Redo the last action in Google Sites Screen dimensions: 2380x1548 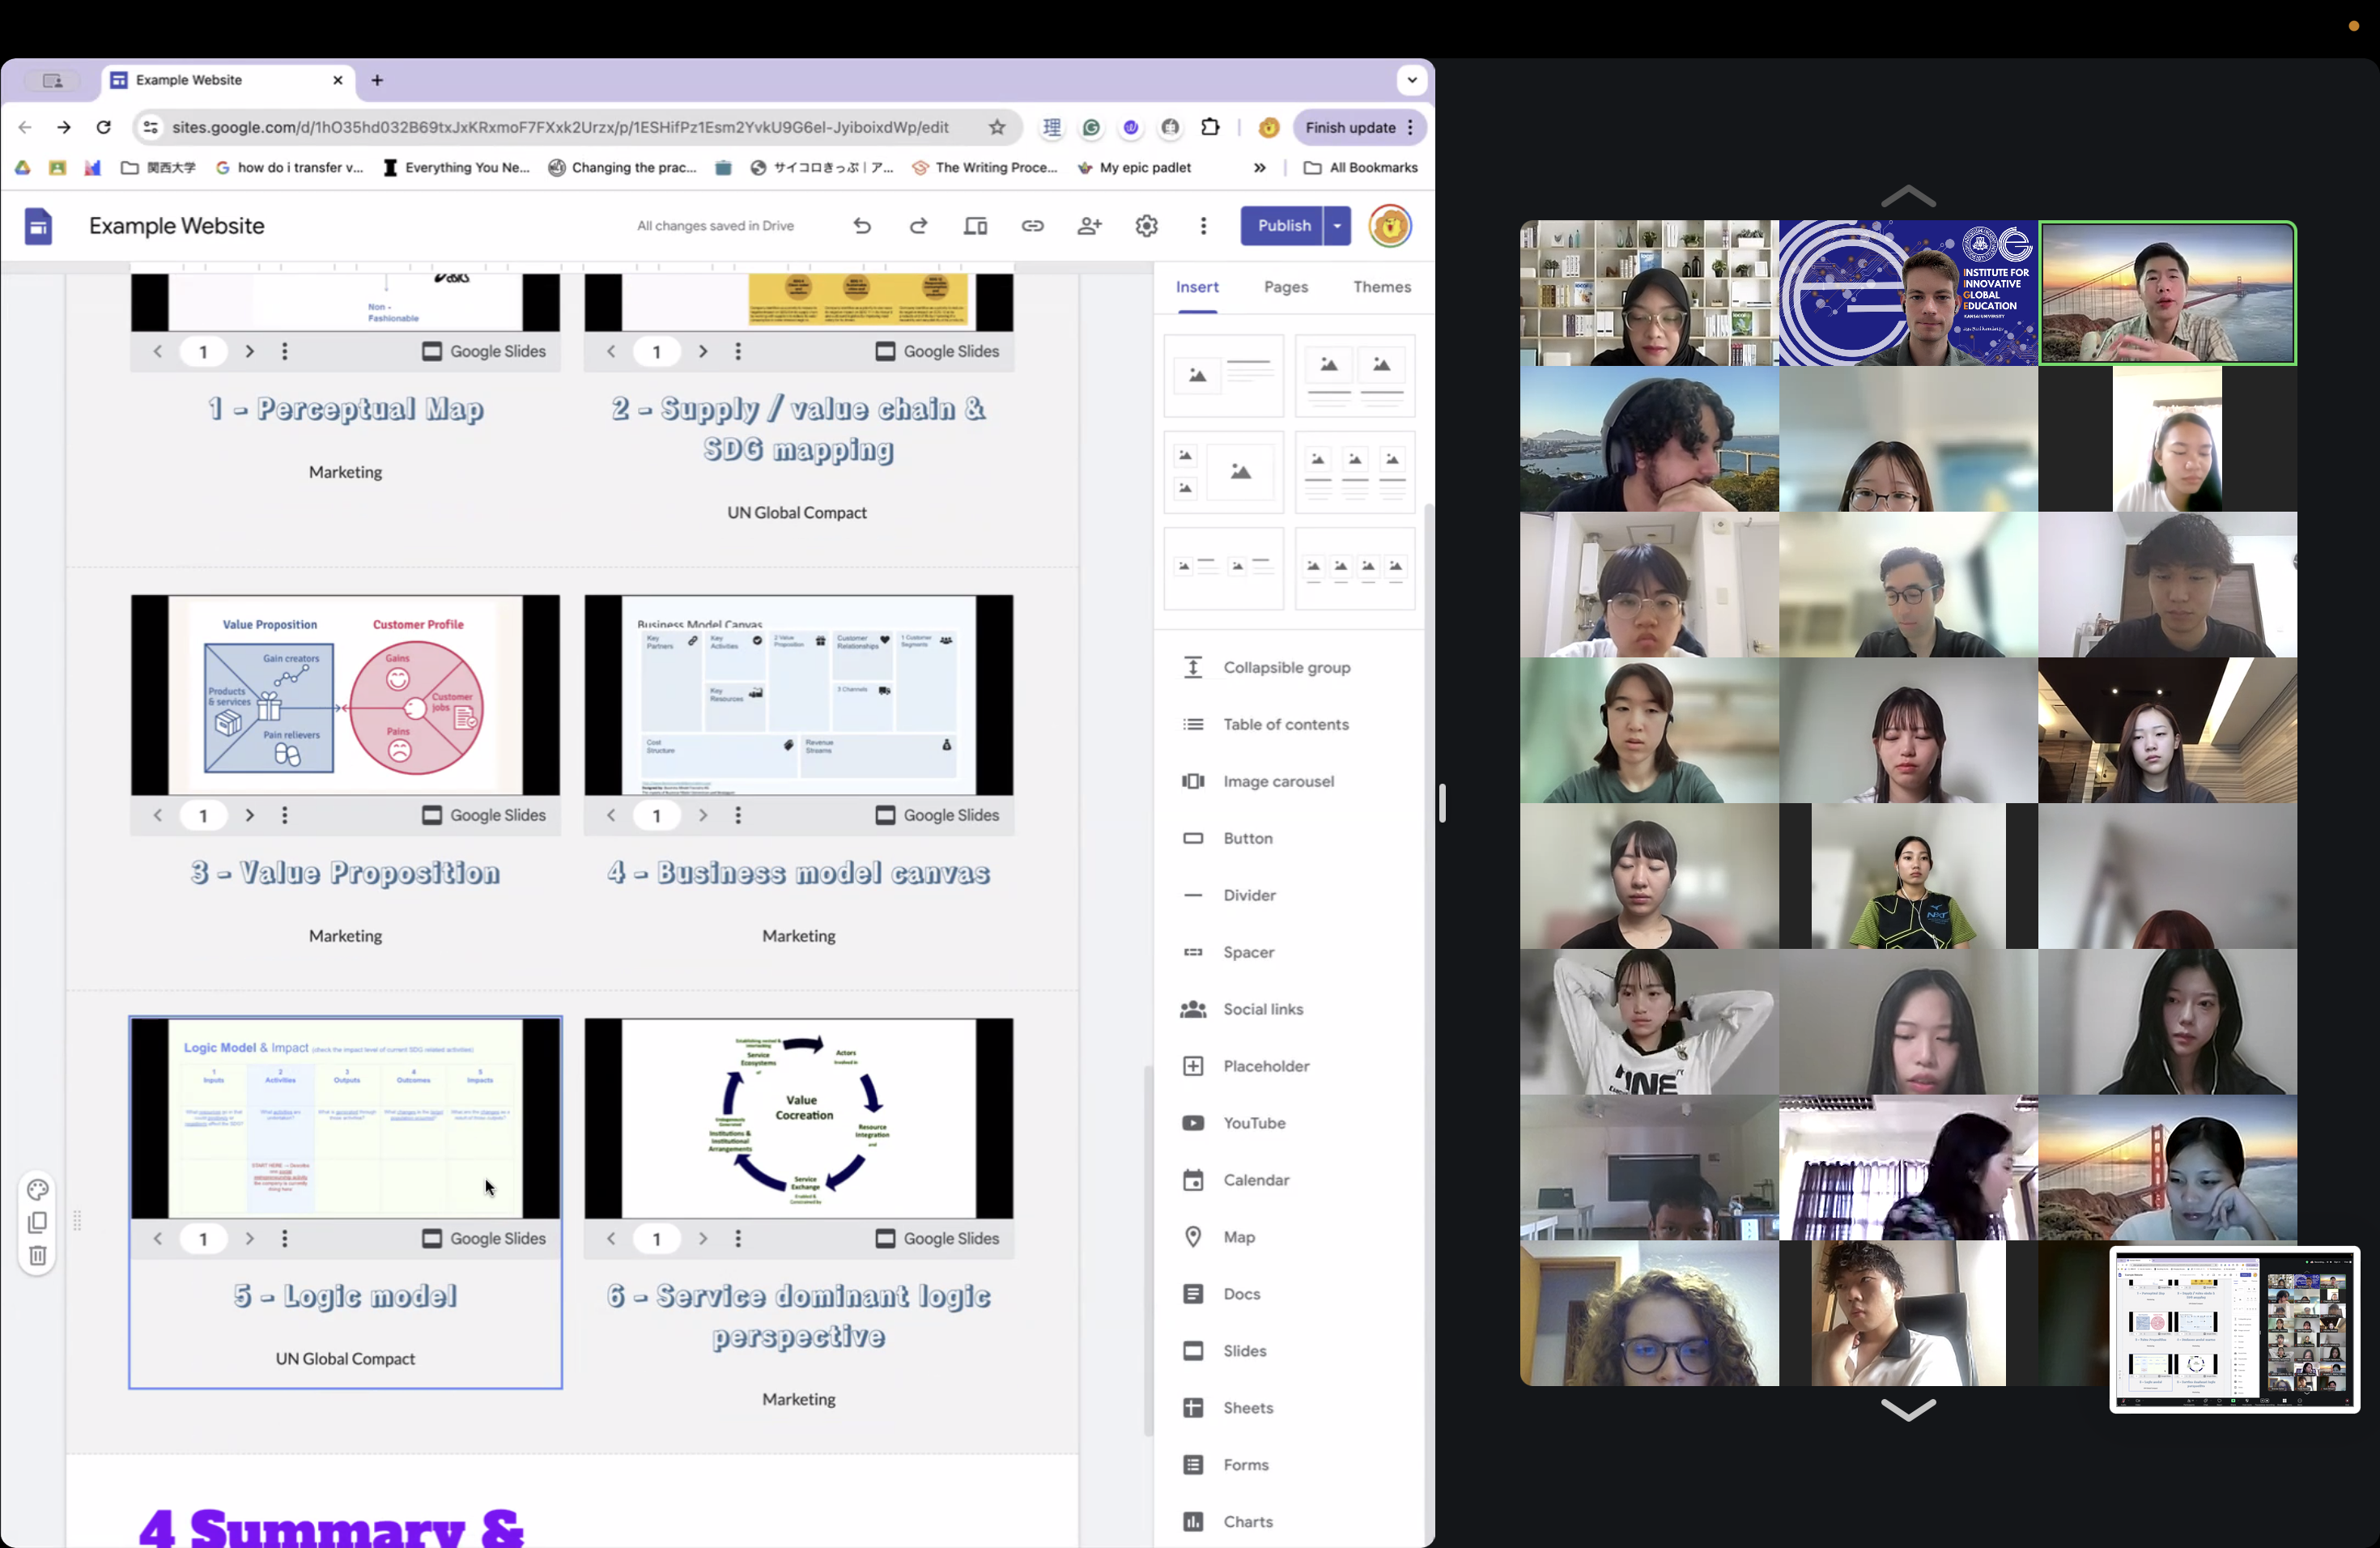[x=918, y=226]
